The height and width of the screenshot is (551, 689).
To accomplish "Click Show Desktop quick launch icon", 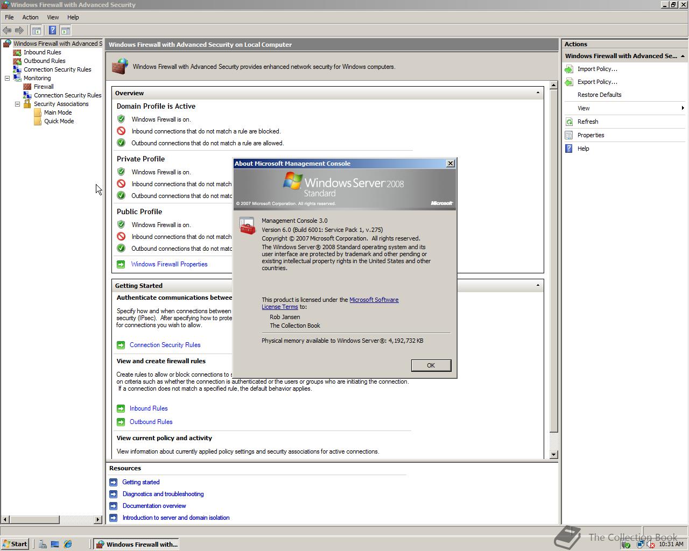I will click(x=55, y=544).
